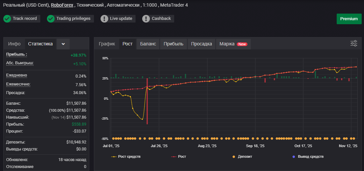Click the Premium button
The image size is (364, 171).
pos(349,19)
